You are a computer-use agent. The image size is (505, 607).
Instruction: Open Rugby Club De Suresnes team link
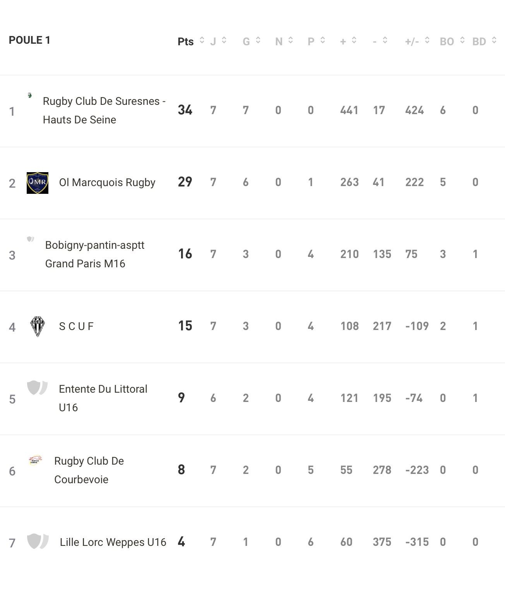click(x=104, y=111)
